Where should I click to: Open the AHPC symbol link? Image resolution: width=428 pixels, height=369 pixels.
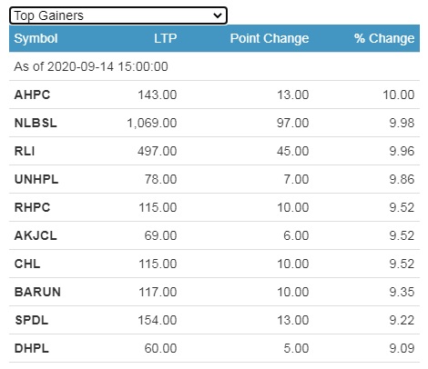tap(32, 95)
